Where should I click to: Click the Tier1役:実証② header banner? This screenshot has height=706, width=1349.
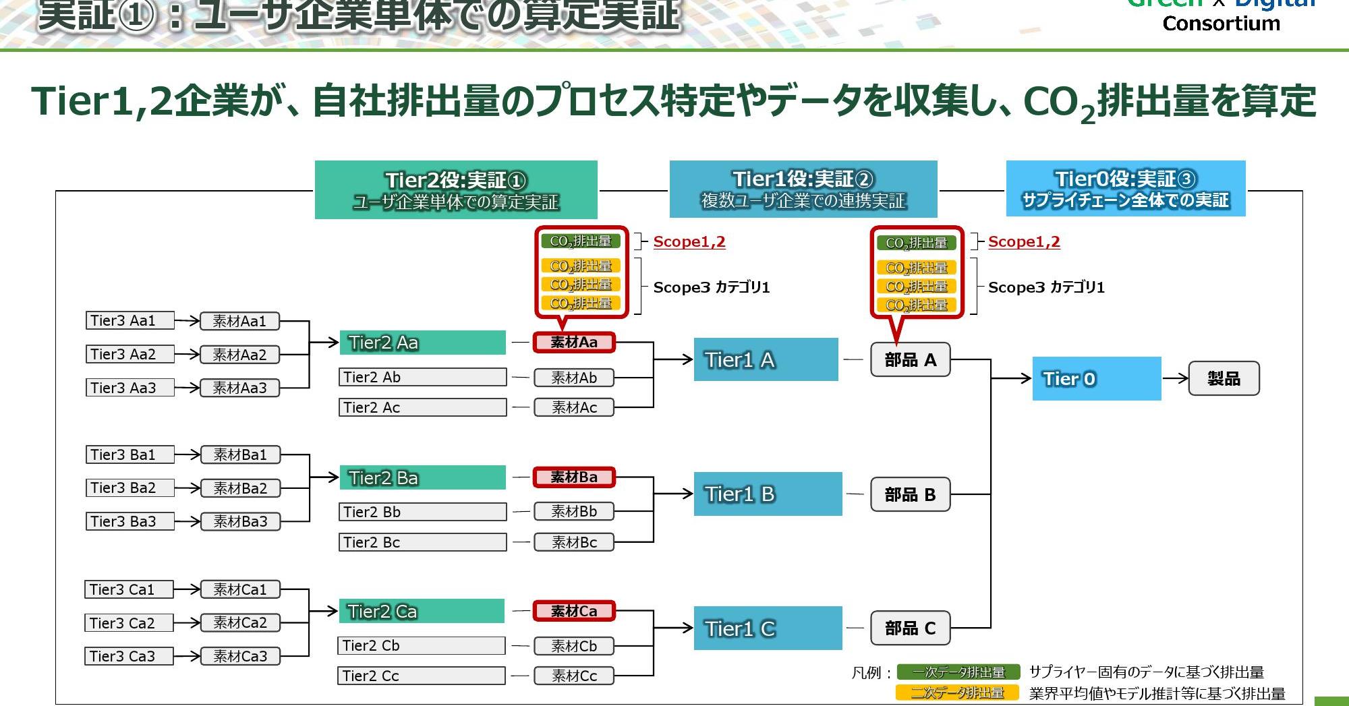click(803, 189)
